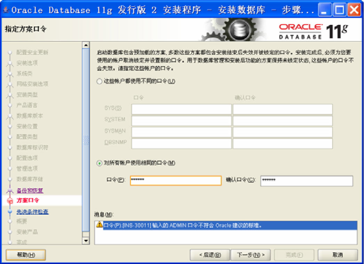
Task: Cancel installation with the 取消 button
Action: (x=338, y=255)
